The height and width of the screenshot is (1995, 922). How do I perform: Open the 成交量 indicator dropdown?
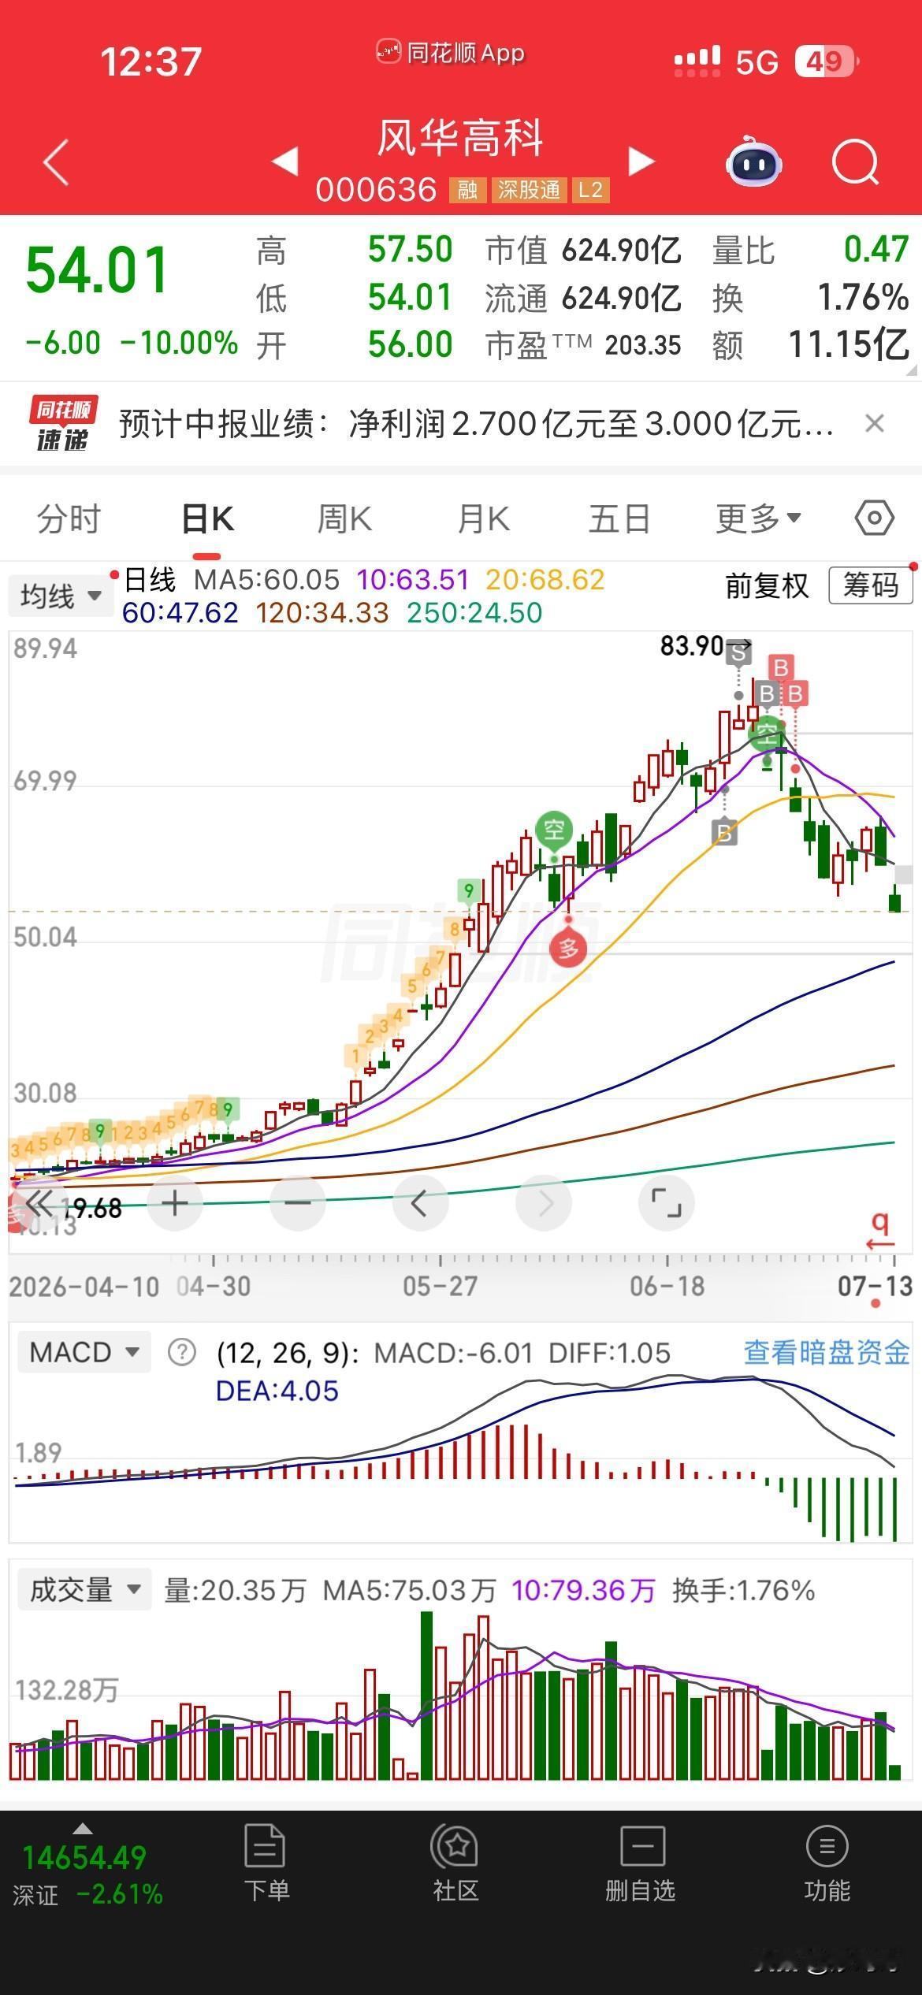tap(84, 1589)
